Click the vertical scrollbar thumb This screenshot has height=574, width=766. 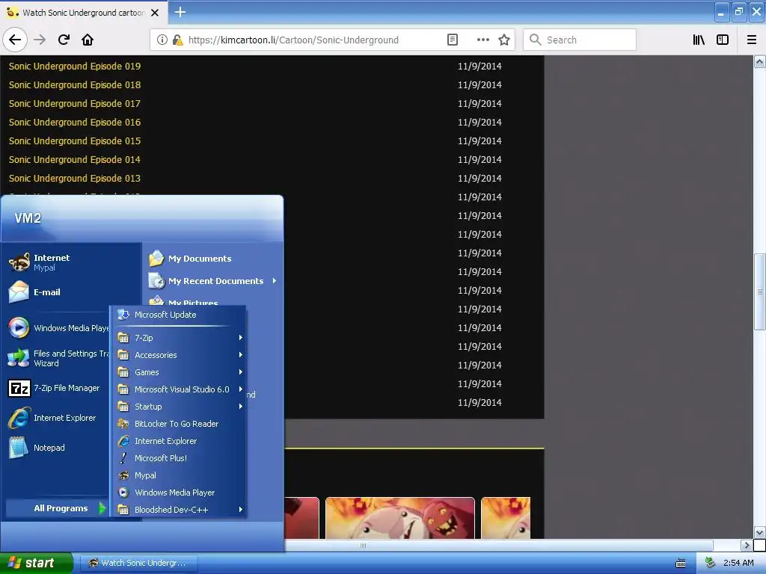point(760,292)
